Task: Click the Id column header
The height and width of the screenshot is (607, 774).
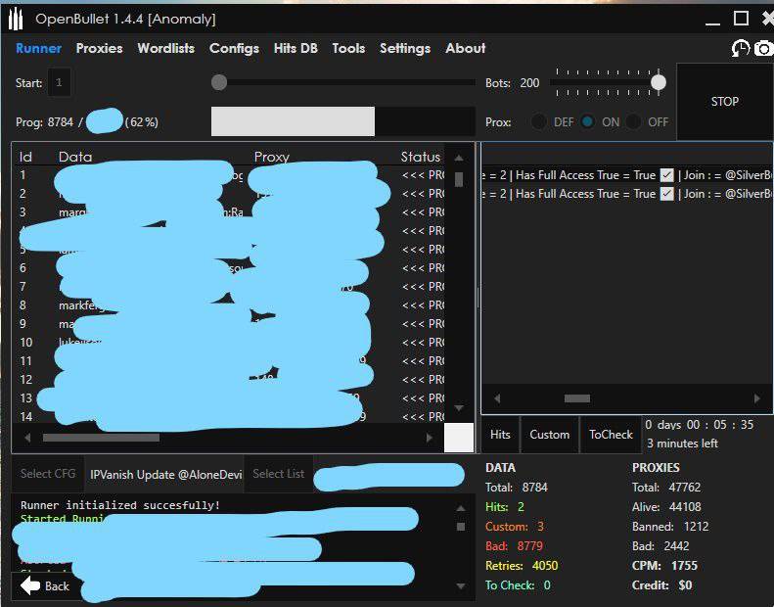Action: click(25, 157)
